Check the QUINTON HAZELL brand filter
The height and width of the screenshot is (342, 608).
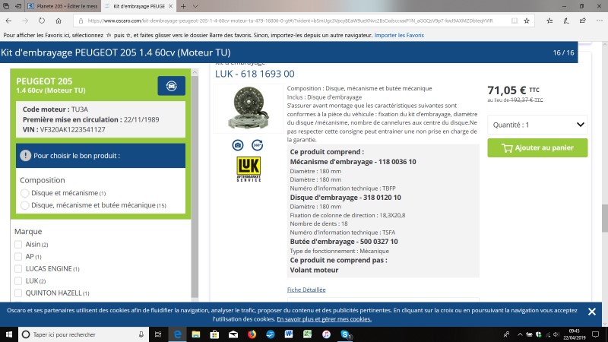click(x=18, y=293)
